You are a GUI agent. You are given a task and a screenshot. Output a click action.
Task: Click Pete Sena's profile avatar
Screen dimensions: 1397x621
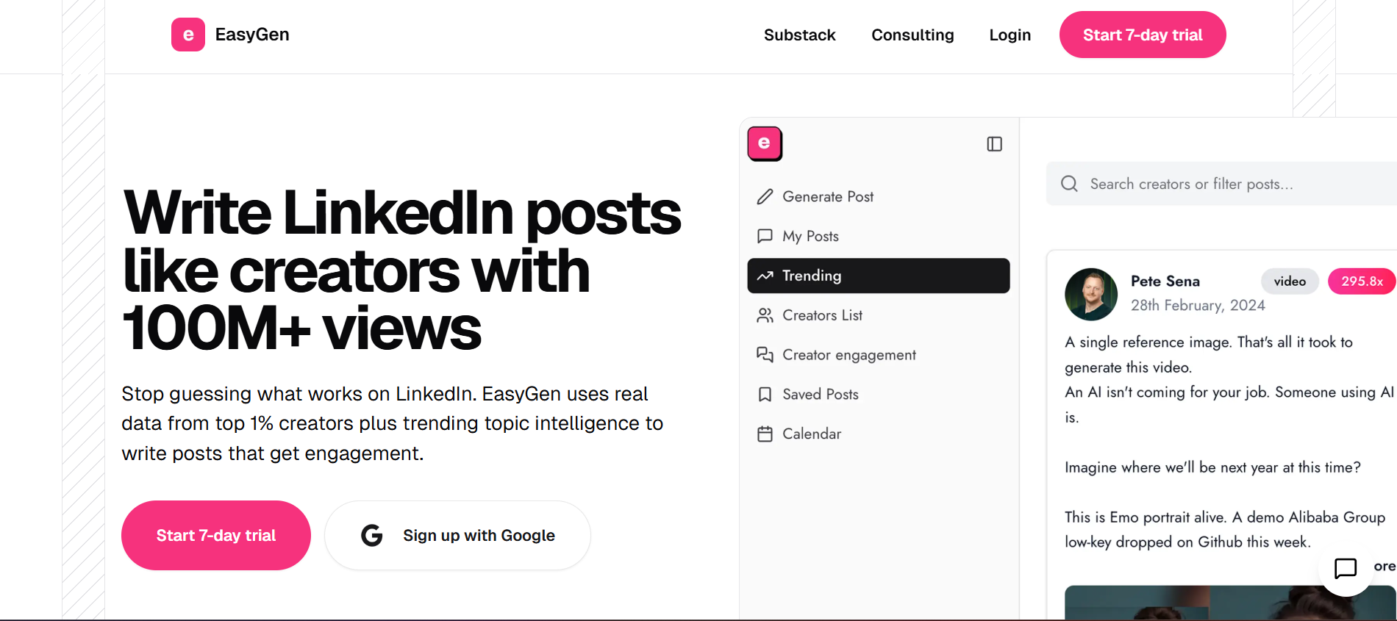[x=1091, y=294]
